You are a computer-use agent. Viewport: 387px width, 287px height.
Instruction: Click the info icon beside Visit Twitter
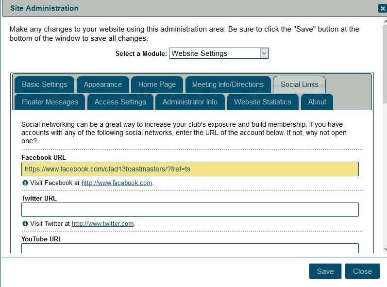point(25,223)
